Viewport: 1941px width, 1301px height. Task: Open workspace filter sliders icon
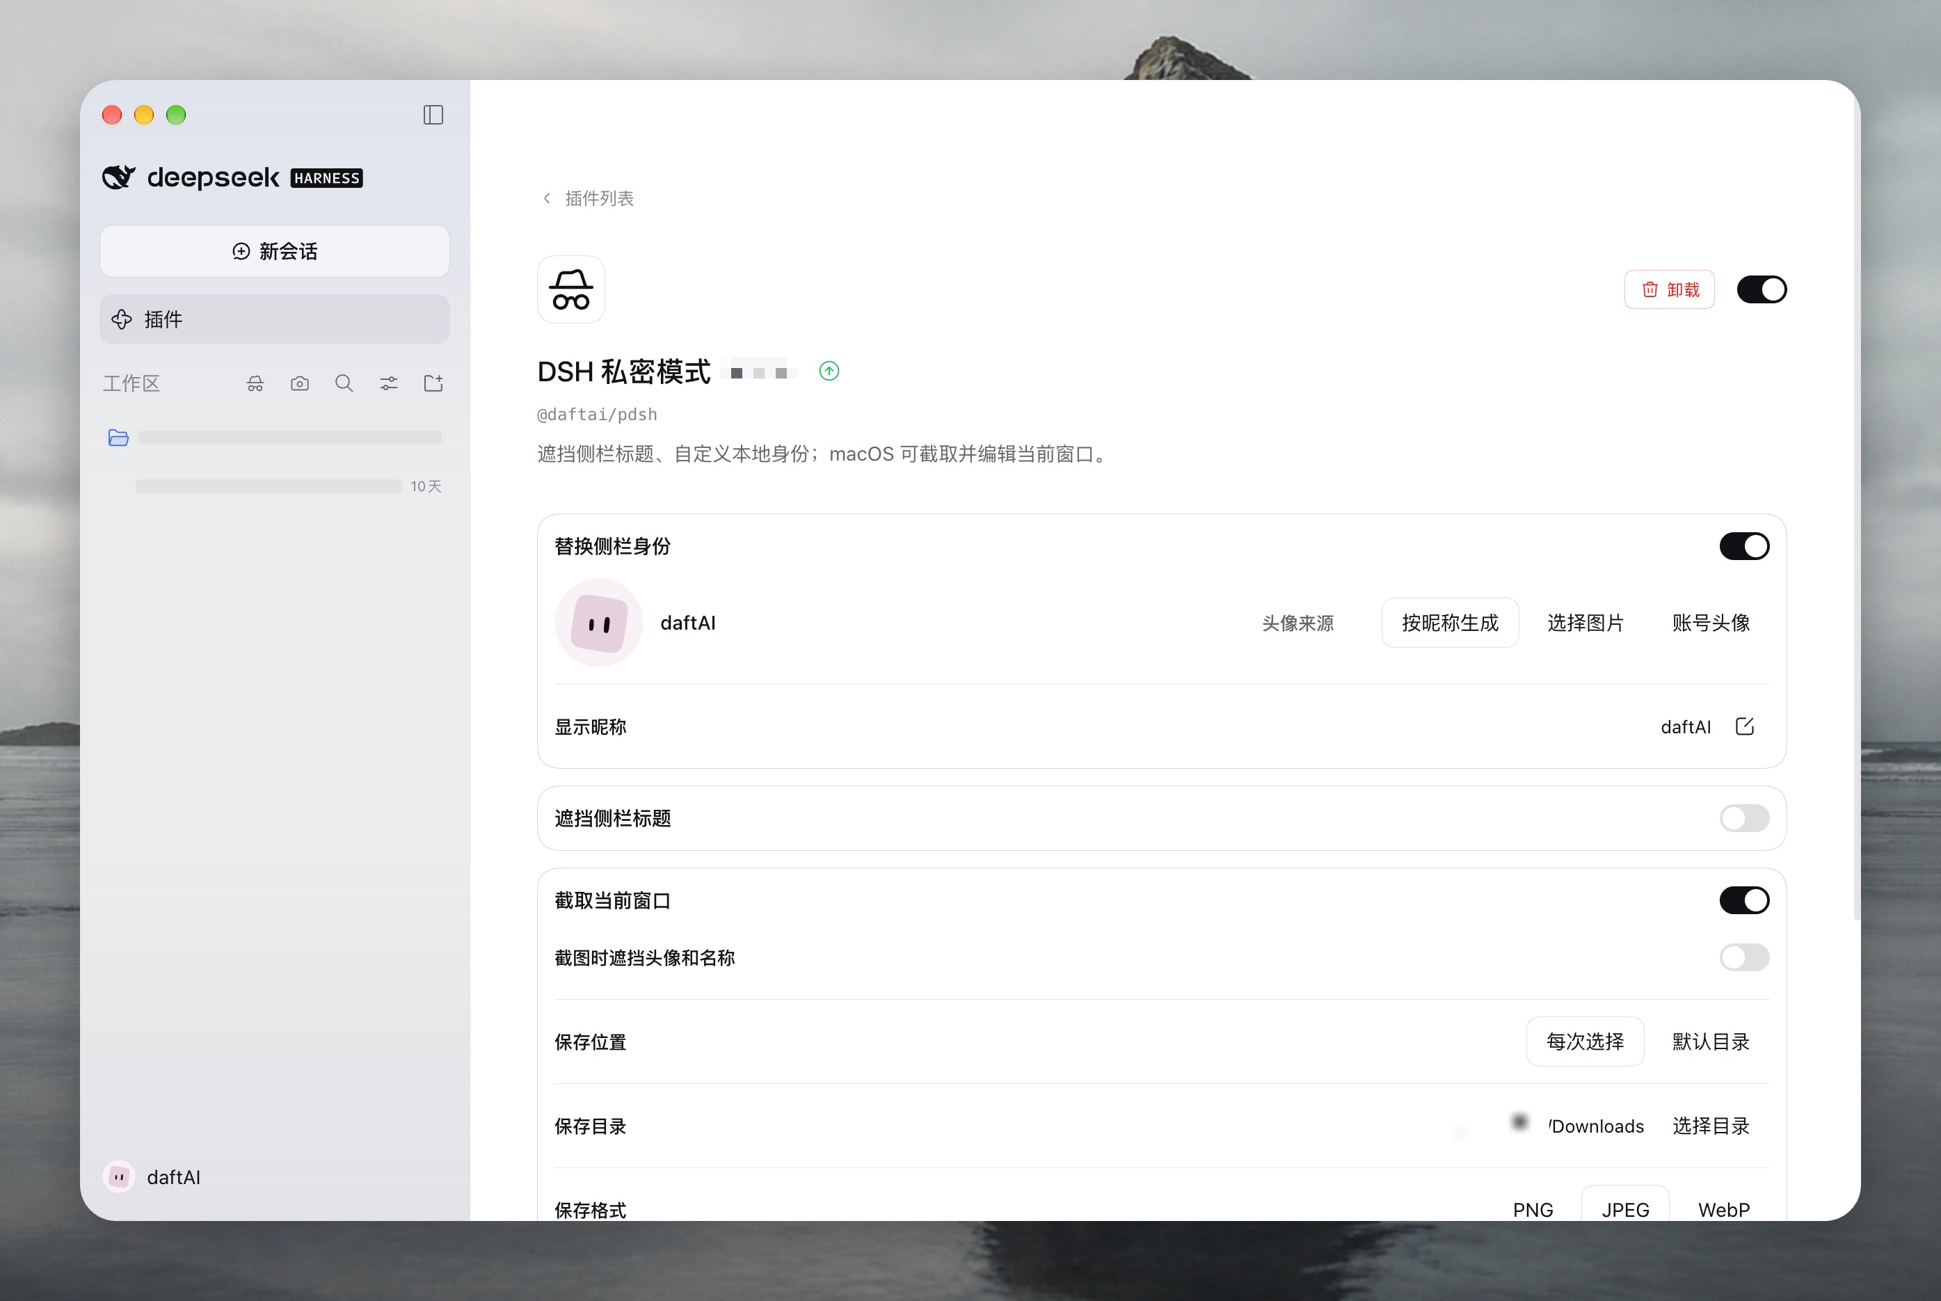pos(389,383)
